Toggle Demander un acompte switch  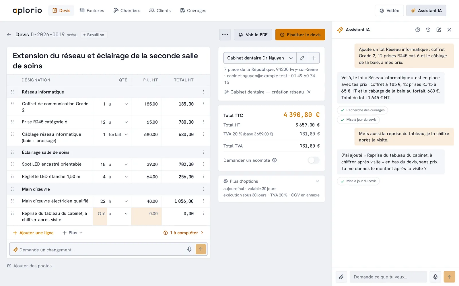[x=314, y=160]
